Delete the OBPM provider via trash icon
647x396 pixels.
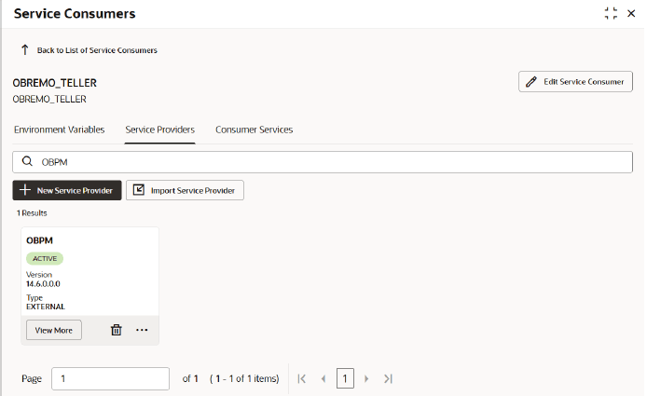click(x=117, y=330)
